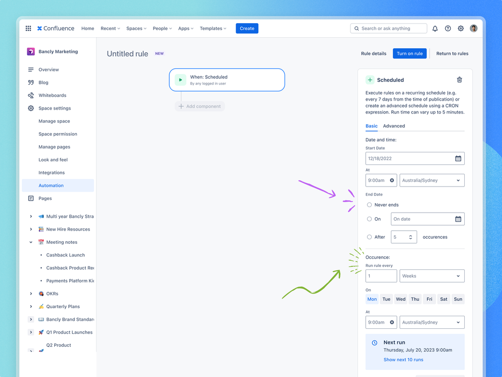Image resolution: width=502 pixels, height=377 pixels.
Task: Open the Start Date calendar picker icon
Action: click(x=458, y=158)
